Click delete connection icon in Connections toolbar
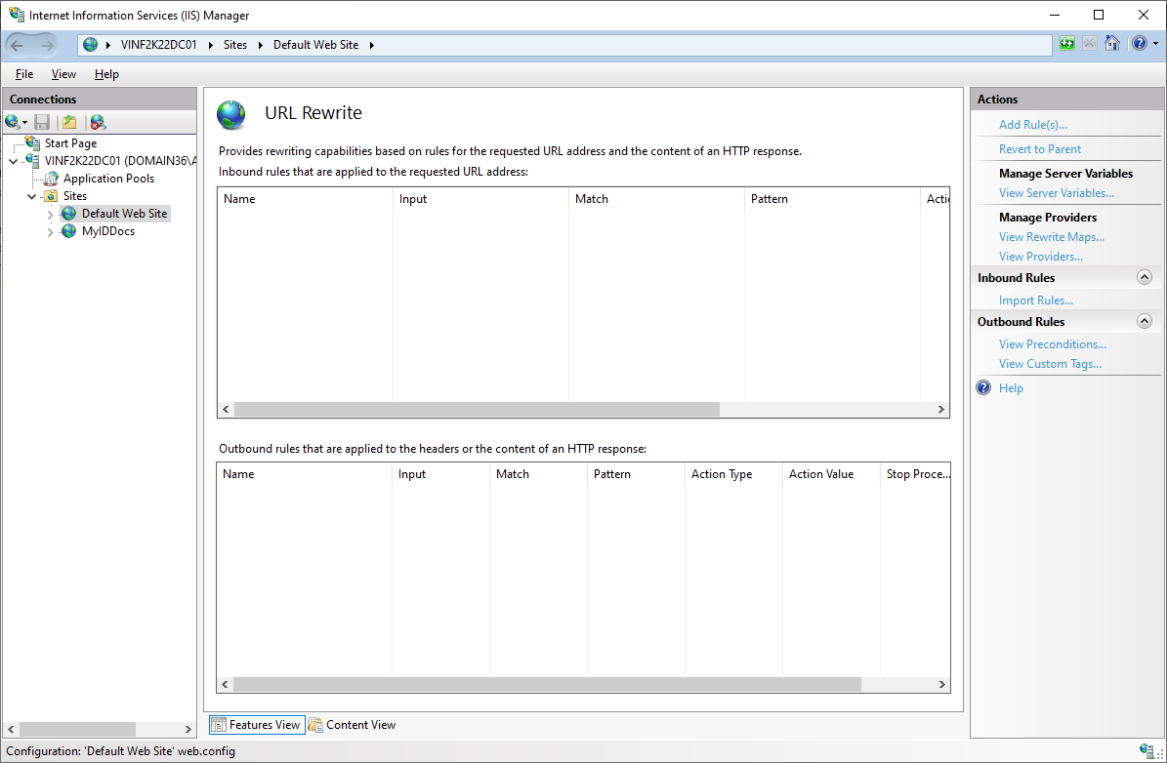This screenshot has width=1167, height=763. click(x=98, y=122)
